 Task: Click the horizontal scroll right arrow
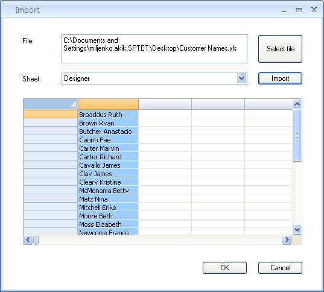click(287, 240)
